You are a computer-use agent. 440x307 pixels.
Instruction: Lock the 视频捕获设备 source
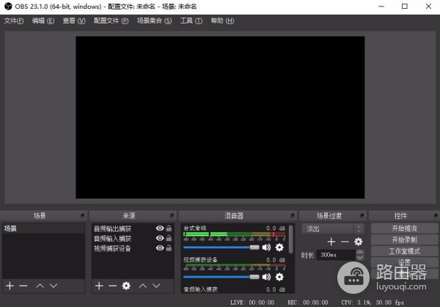pos(169,248)
